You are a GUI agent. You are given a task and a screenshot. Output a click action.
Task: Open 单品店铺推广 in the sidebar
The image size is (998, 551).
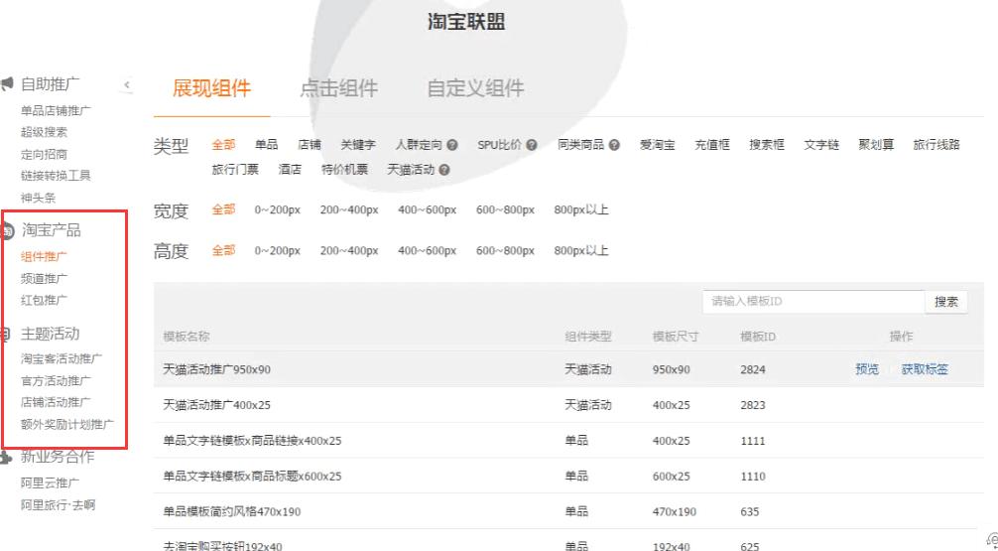(56, 111)
